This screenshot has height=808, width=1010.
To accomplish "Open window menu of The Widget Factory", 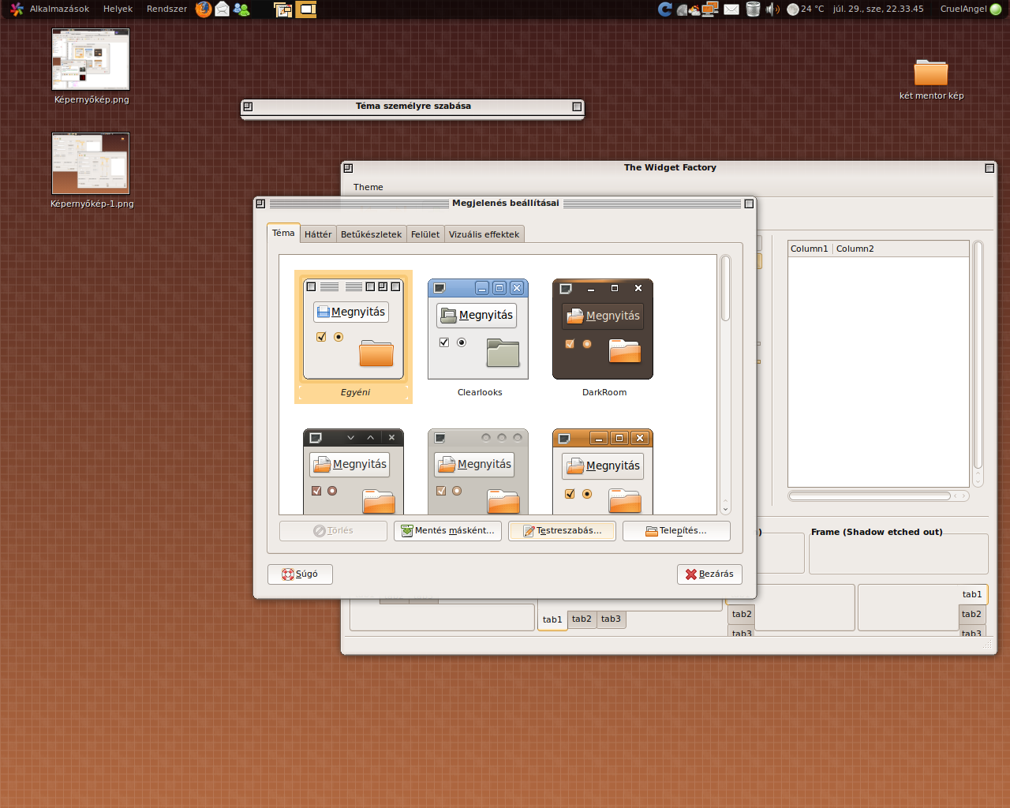I will (348, 168).
